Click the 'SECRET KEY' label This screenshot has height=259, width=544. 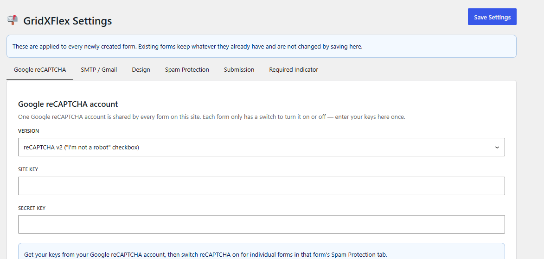[x=32, y=208]
